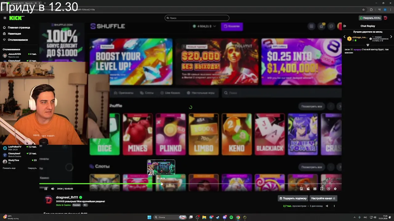Click the Получить KICKs button

(x=370, y=18)
